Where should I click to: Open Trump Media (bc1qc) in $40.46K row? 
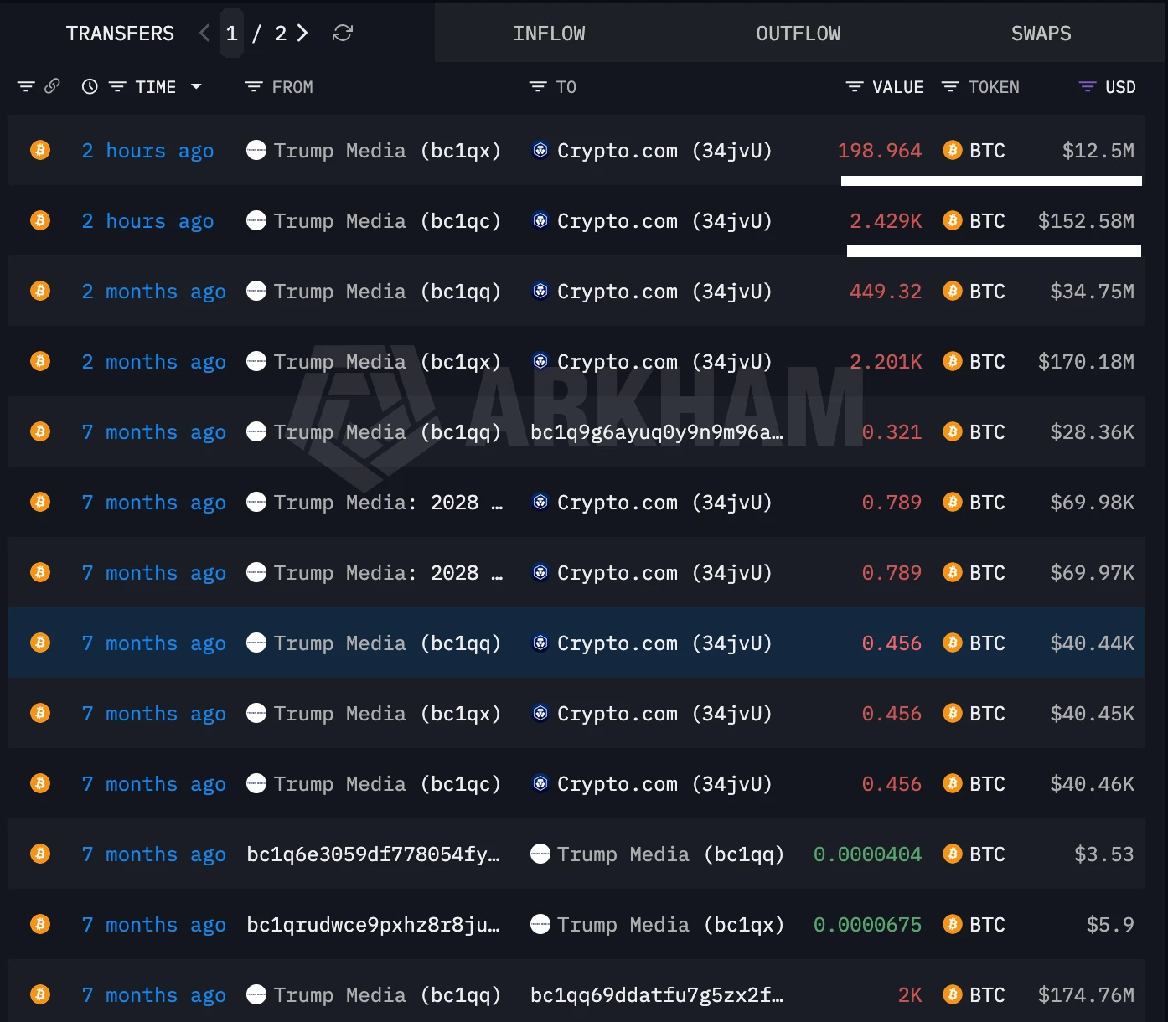point(387,784)
